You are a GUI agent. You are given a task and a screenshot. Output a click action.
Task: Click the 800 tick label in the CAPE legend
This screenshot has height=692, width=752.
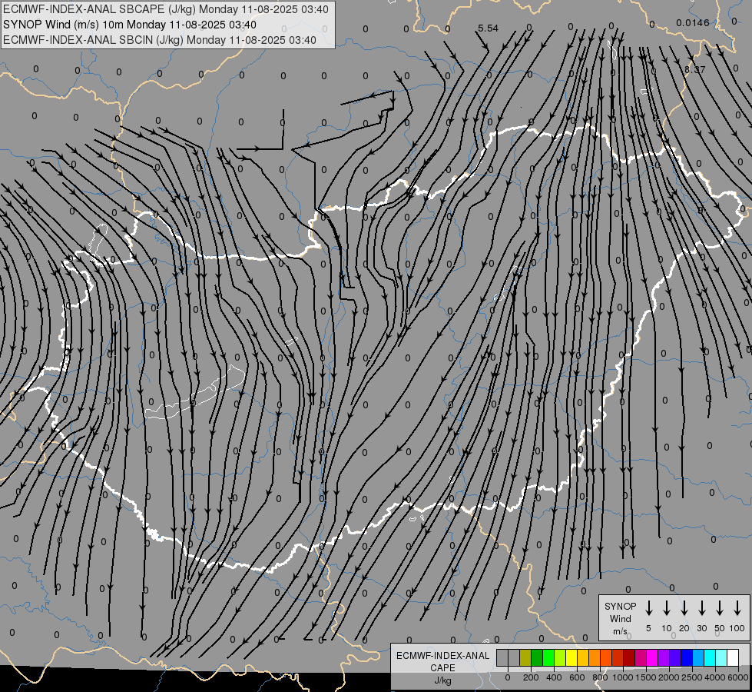coord(600,677)
